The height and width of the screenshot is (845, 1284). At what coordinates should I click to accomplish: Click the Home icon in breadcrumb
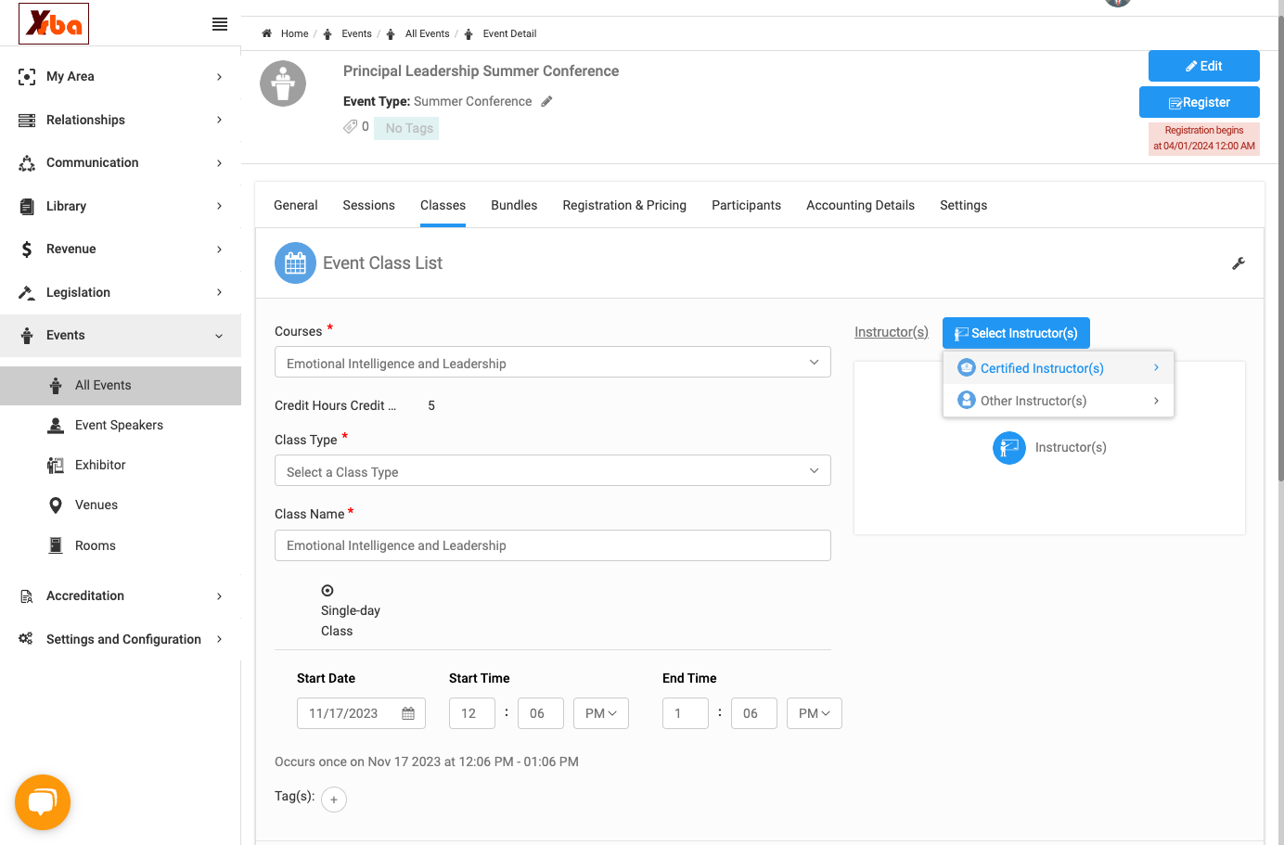point(267,33)
